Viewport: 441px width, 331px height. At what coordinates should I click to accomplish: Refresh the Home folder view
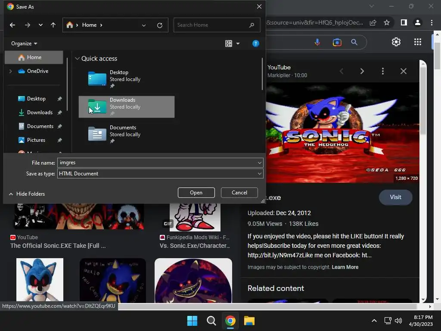click(x=160, y=25)
